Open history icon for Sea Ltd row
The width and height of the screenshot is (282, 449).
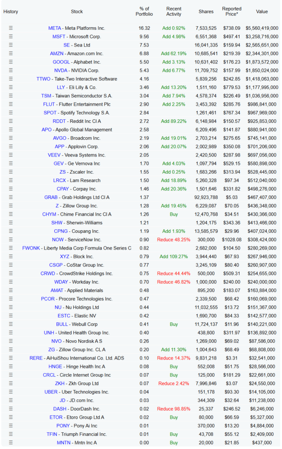point(11,45)
